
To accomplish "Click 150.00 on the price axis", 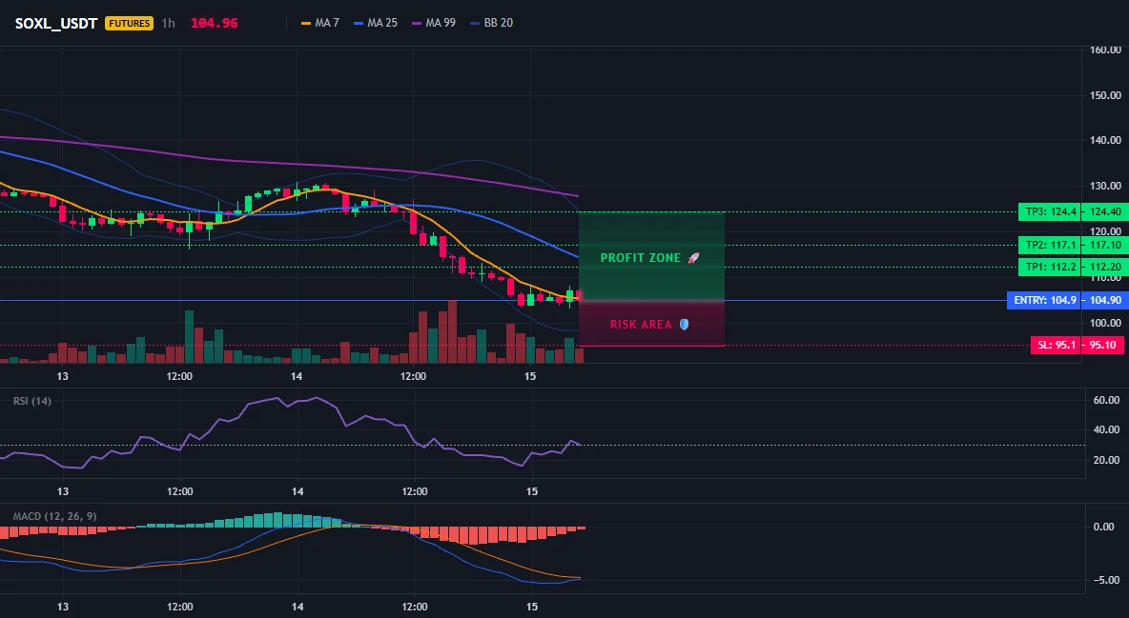I will 1105,95.
